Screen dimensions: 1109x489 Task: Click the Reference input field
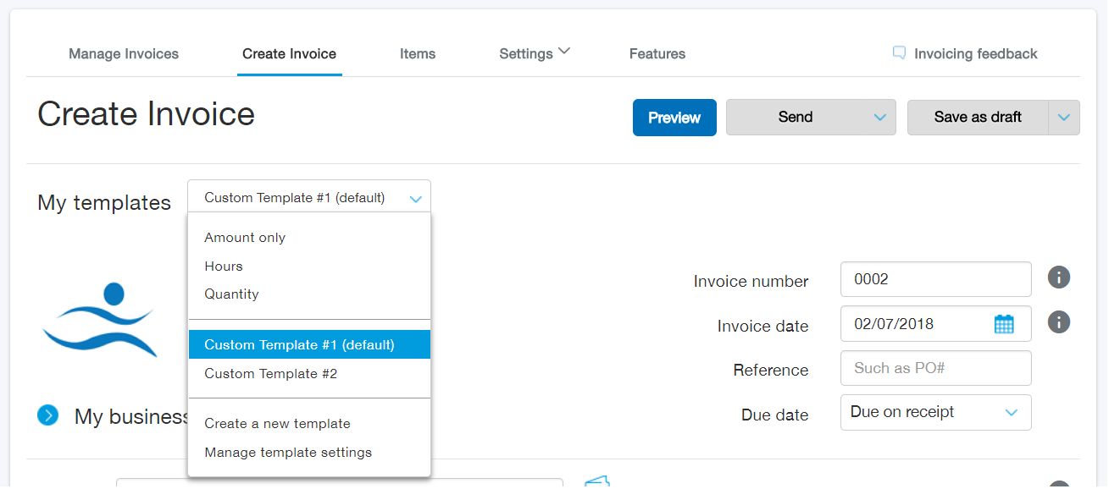(x=935, y=368)
